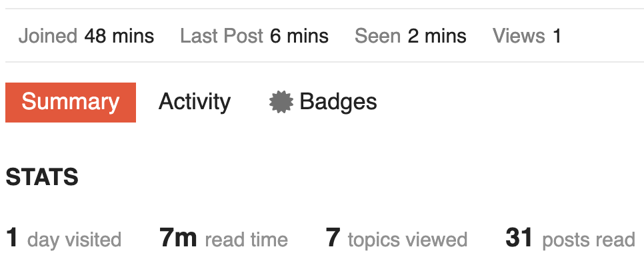Viewport: 644px width, 265px height.
Task: Switch to the Activity tab
Action: tap(195, 102)
